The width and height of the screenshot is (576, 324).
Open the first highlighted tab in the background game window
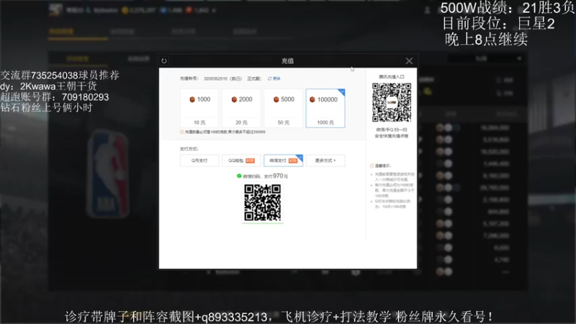coord(61,32)
